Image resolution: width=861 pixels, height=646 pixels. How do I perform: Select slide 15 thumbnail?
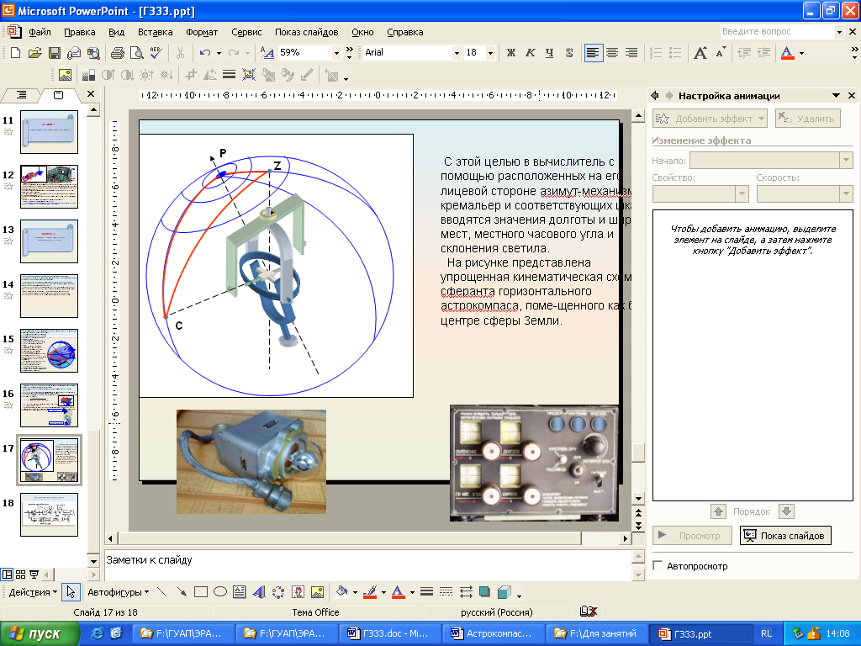49,351
